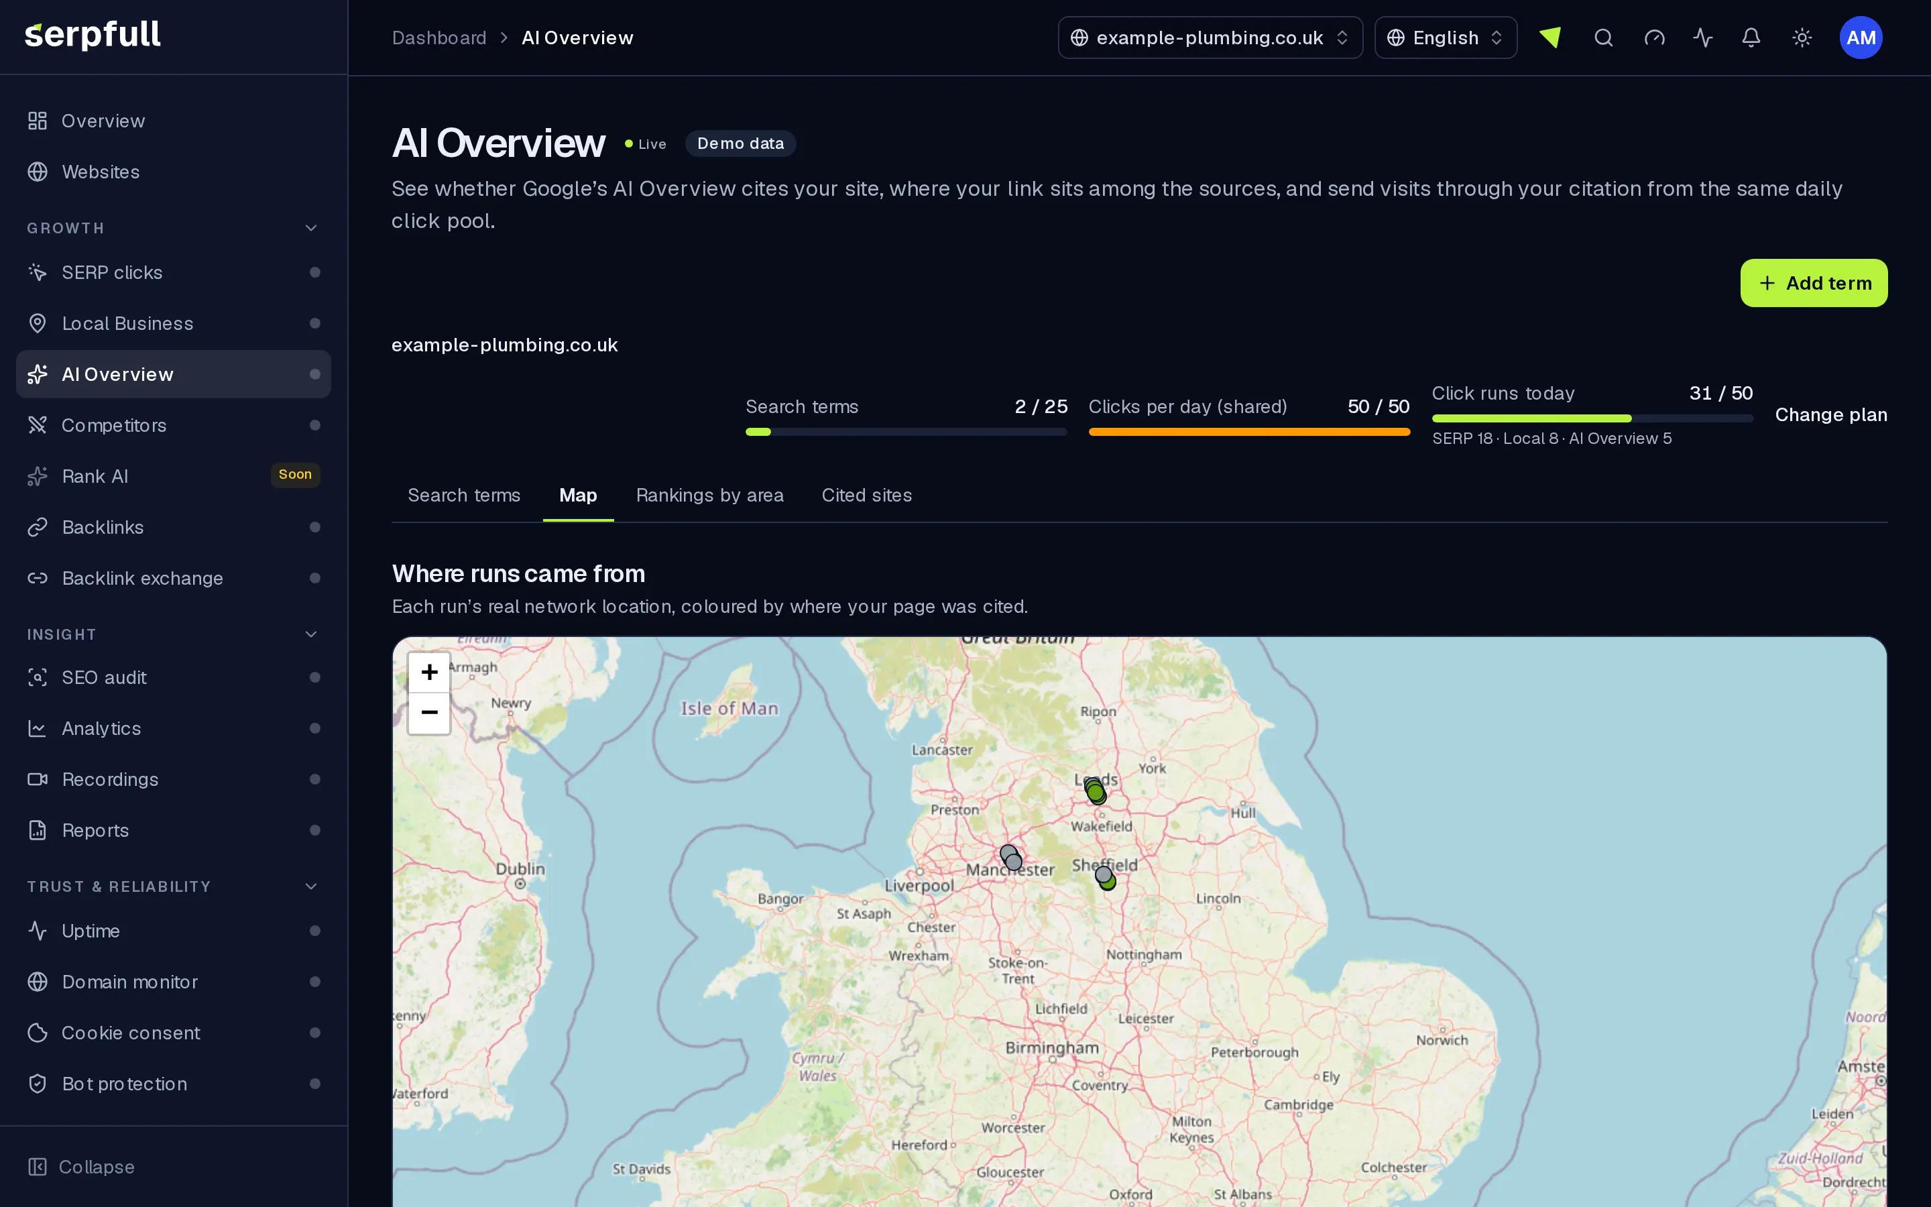Open the example-plumbing.co.uk site selector
The height and width of the screenshot is (1207, 1931).
point(1210,38)
